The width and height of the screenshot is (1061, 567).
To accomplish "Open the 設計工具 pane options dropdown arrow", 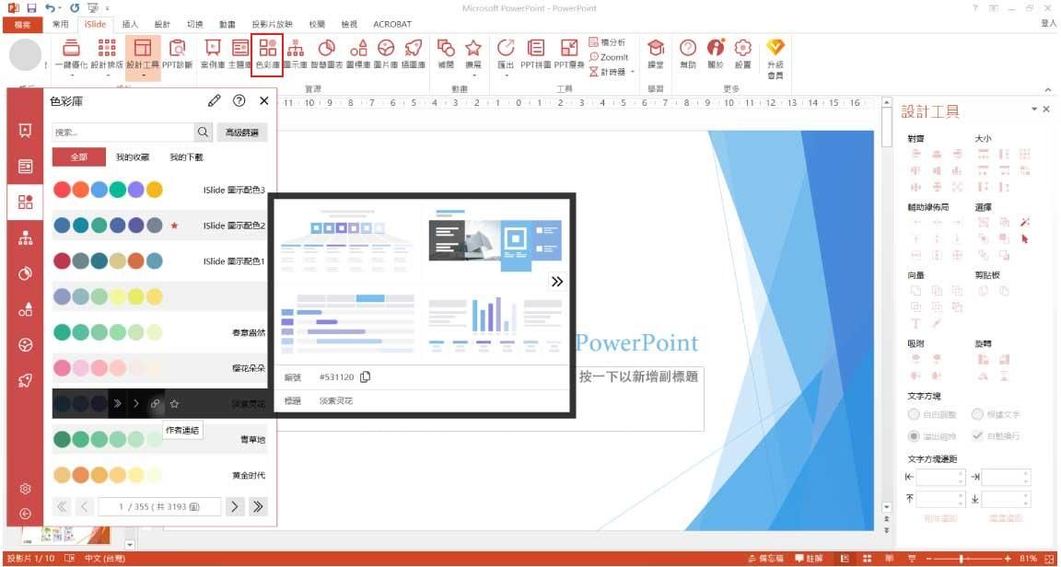I will click(x=1032, y=110).
